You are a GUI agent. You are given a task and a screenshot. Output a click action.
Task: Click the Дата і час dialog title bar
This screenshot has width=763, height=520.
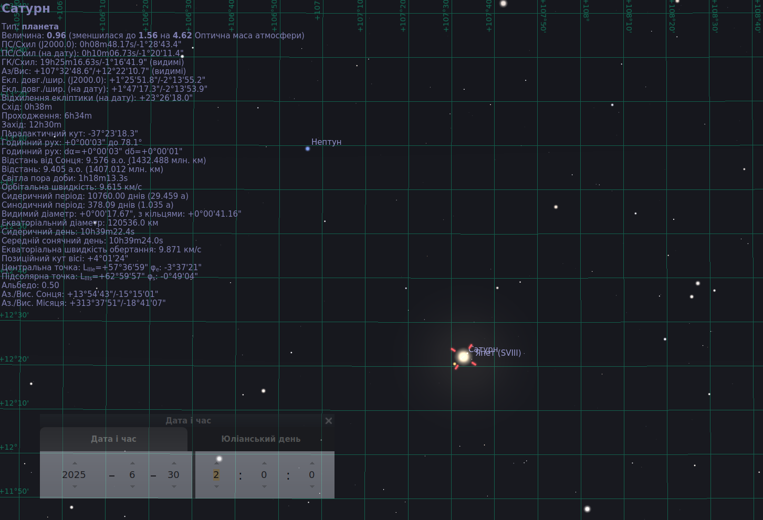[188, 421]
